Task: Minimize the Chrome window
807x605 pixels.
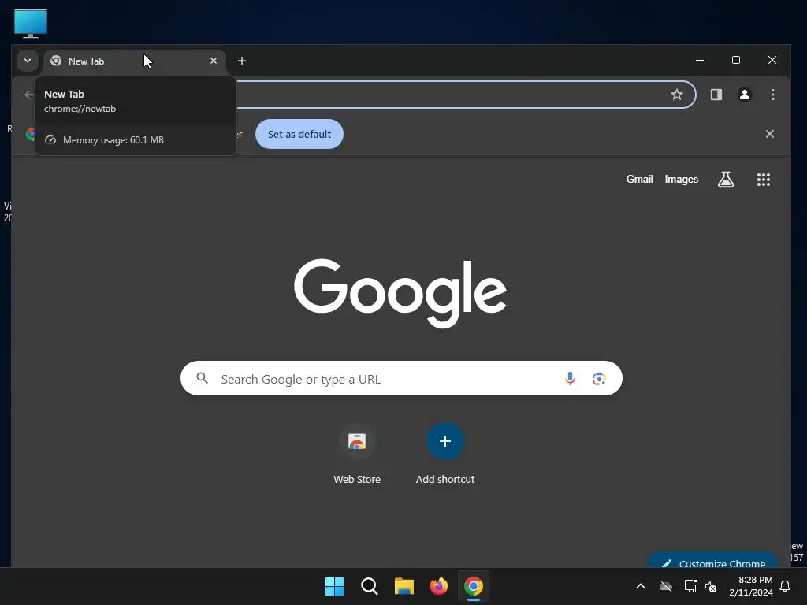Action: [x=700, y=60]
